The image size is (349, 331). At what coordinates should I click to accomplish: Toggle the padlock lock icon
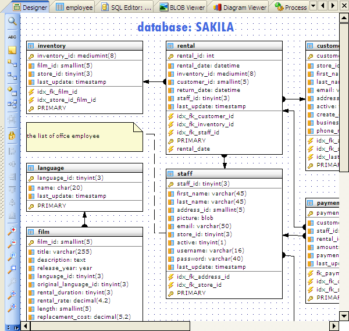click(12, 136)
